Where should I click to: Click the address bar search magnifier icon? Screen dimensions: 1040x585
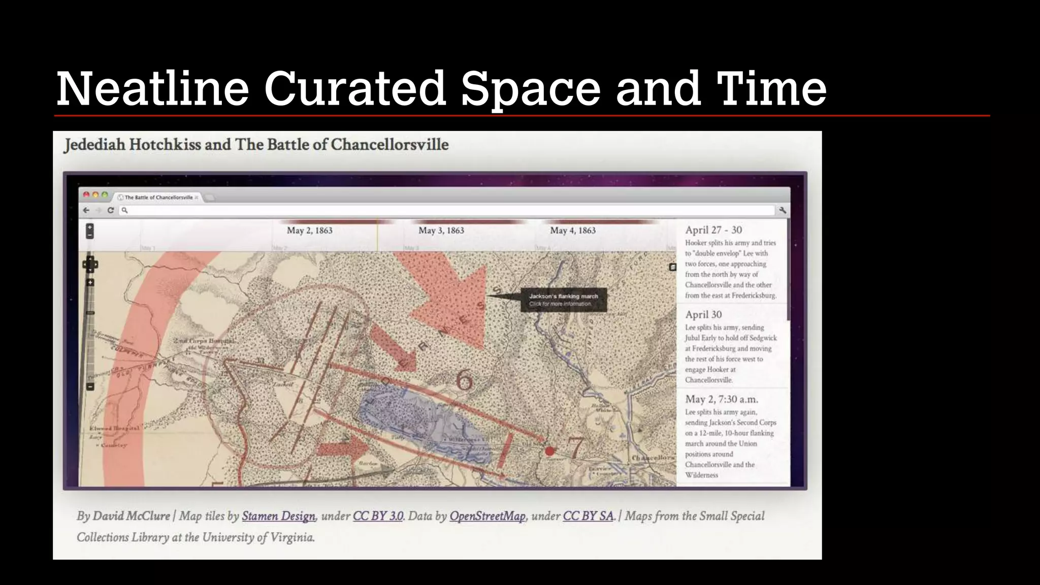tap(124, 210)
